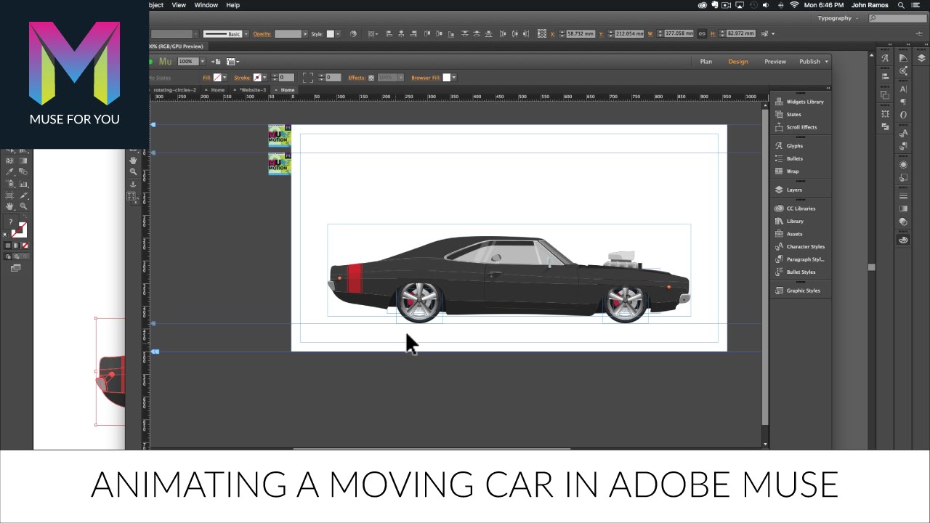Open the Help menu
The height and width of the screenshot is (523, 930).
(232, 5)
